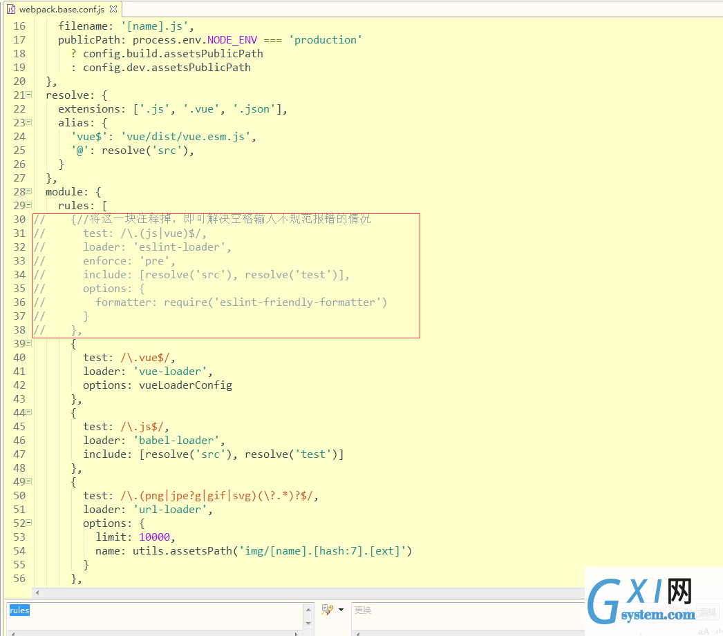The image size is (723, 636).
Task: Click regex '/\.js$/' on line 45
Action: coord(142,427)
